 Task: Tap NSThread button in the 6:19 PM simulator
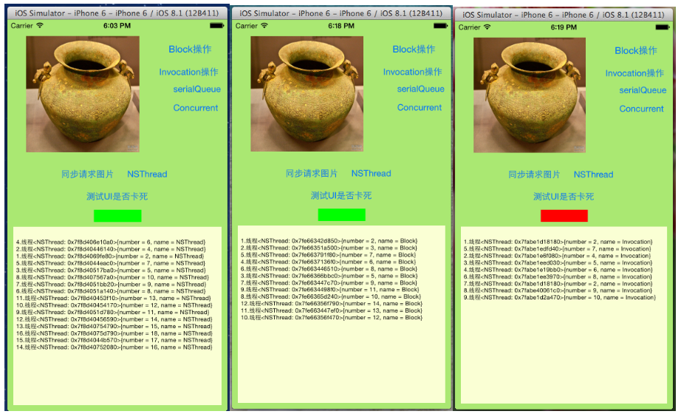coord(594,174)
